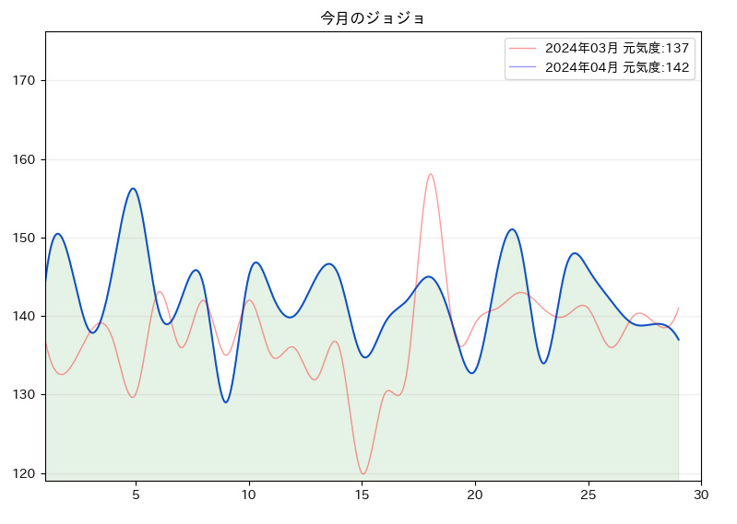This screenshot has width=737, height=524.
Task: Click the blue line sample in legend
Action: pyautogui.click(x=523, y=67)
